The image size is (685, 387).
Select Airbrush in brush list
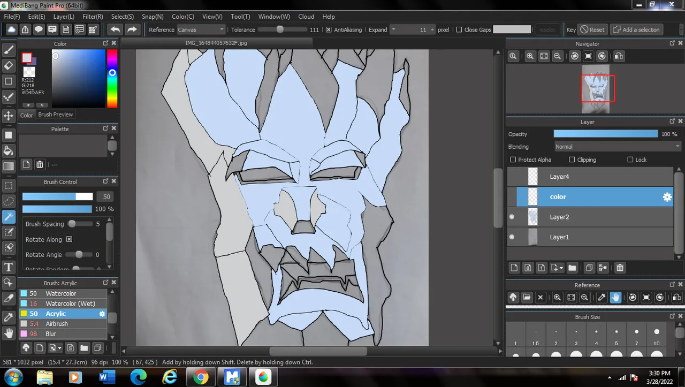pos(63,324)
